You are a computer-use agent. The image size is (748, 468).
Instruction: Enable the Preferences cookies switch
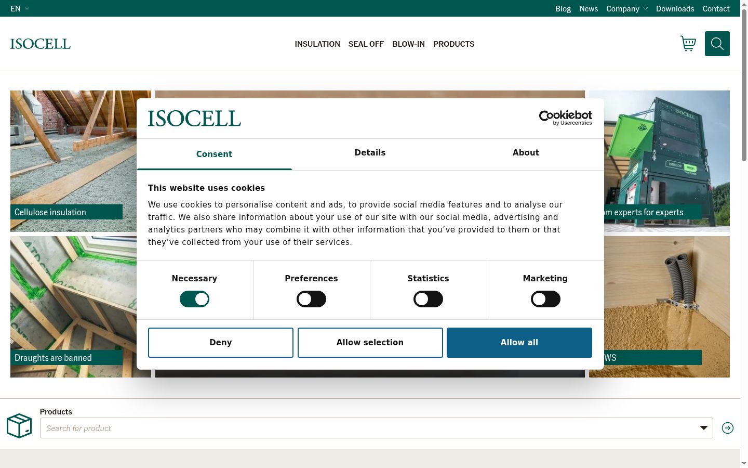(311, 299)
